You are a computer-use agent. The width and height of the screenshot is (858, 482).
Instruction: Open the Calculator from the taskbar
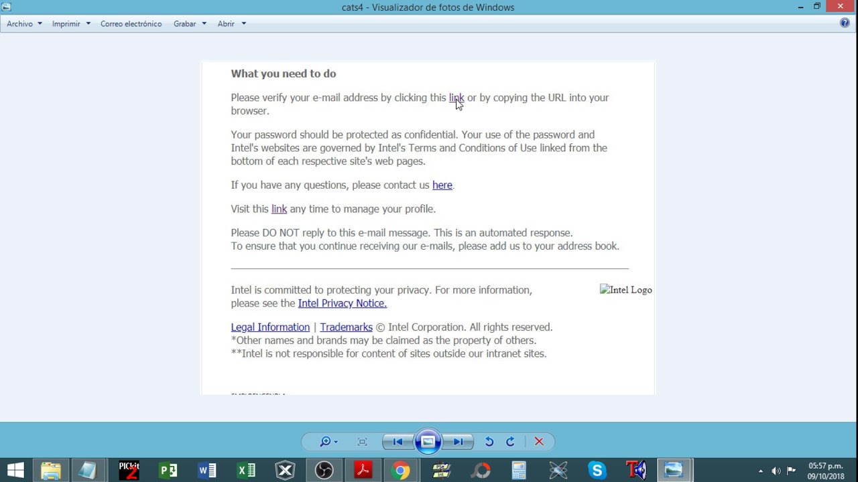[x=519, y=470]
